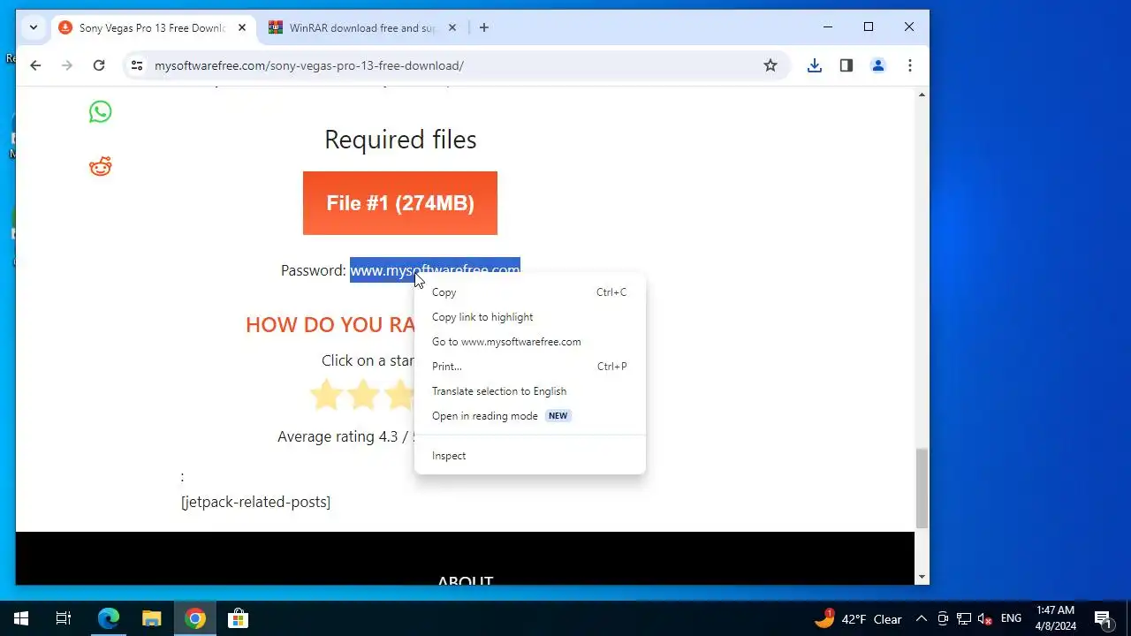
Task: Close the Sony Vegas Pro tab
Action: 242,27
